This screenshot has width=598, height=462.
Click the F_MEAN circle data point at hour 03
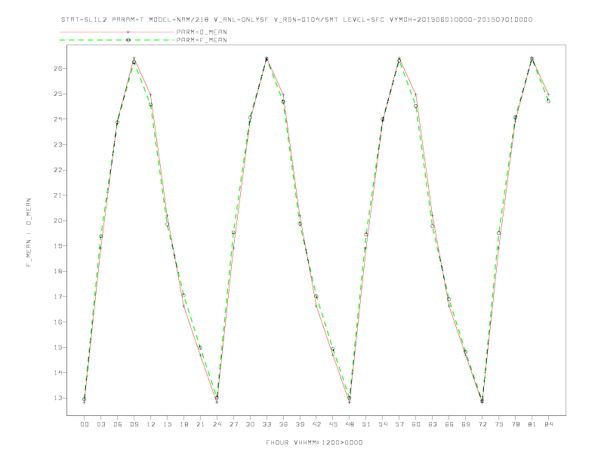click(100, 236)
